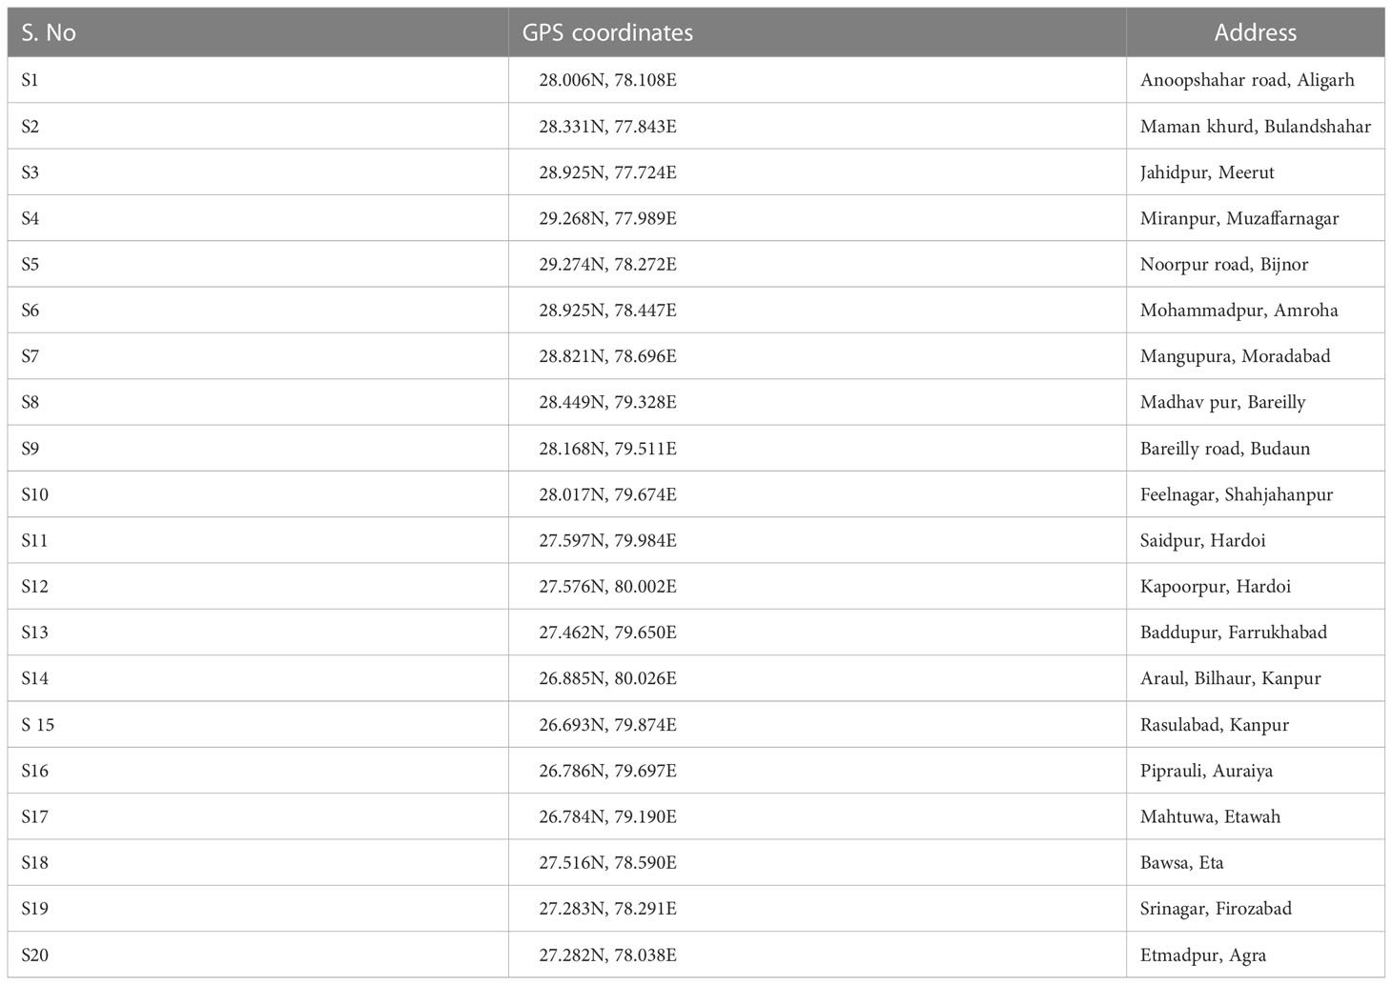Viewport: 1392px width, 985px height.
Task: Click the address 'Araul, Bilhaur, Kanpur'
Action: pyautogui.click(x=1231, y=678)
